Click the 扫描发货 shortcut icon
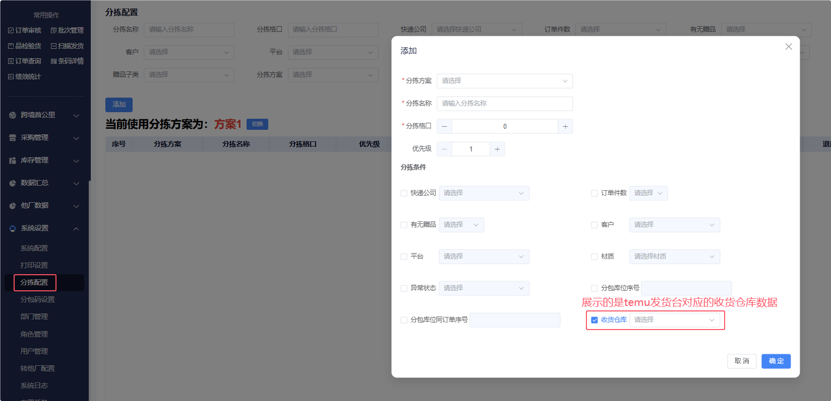 [53, 46]
